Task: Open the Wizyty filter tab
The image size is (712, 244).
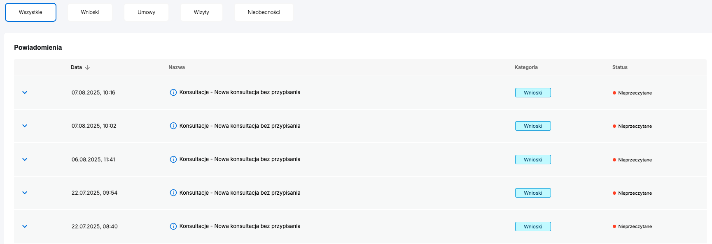Action: [x=201, y=12]
